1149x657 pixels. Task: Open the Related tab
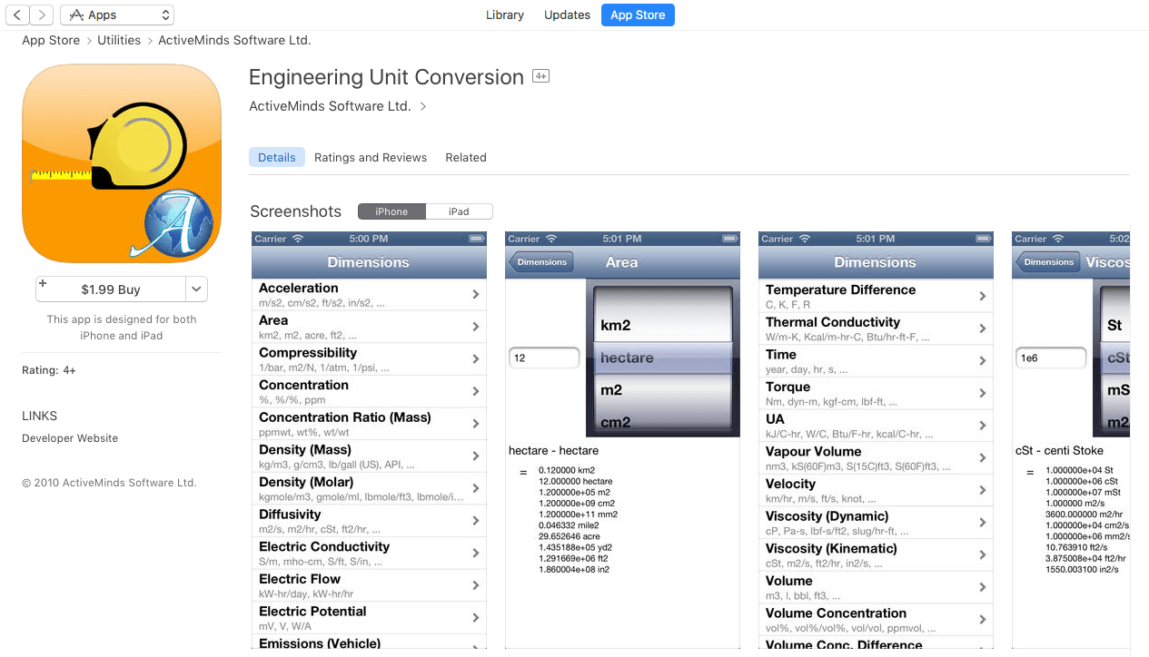point(466,157)
